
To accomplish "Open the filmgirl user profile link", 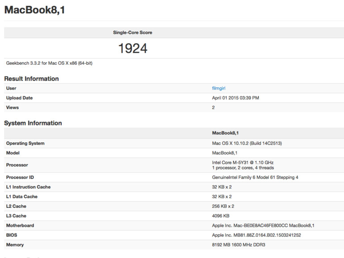I will pos(218,88).
